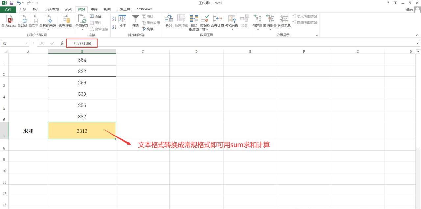Switch to the Review (审阅) tab
This screenshot has height=209, width=421.
[x=94, y=10]
